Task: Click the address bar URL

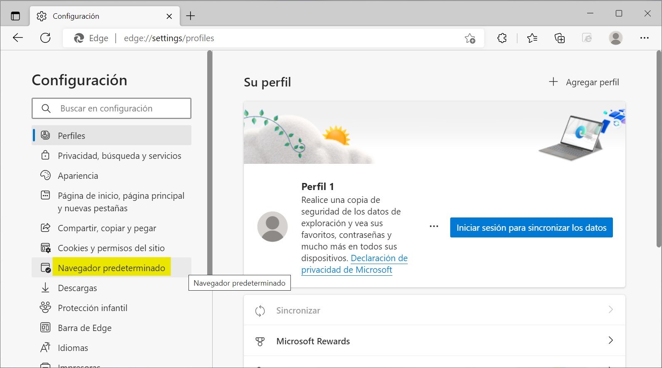Action: (x=169, y=38)
